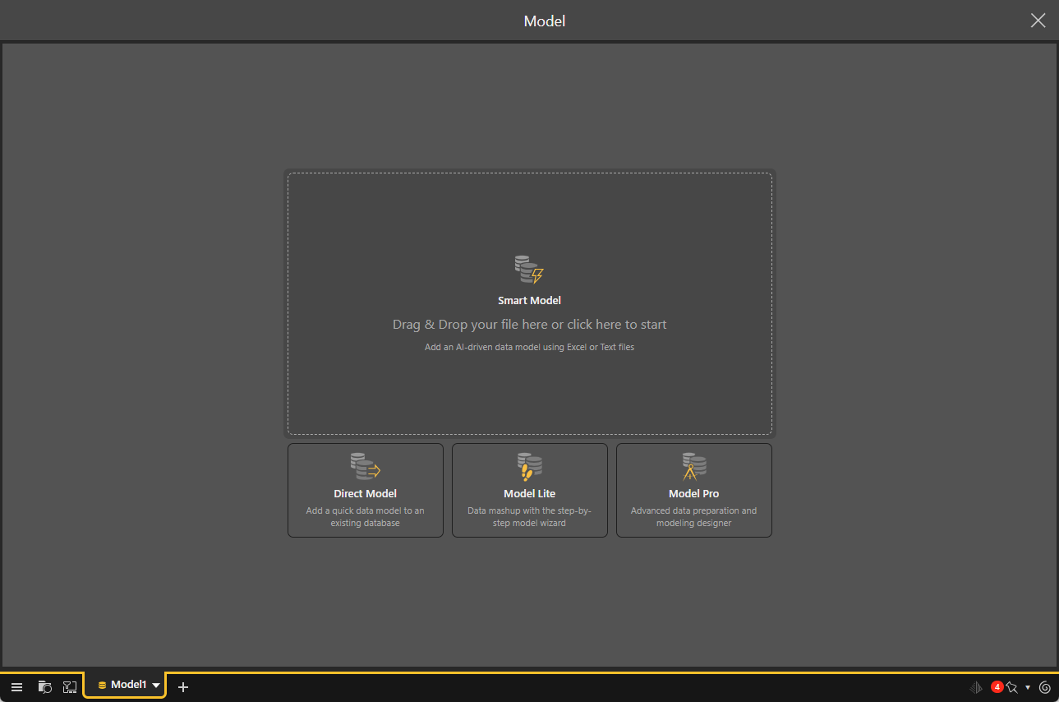Click the pyramid logo icon in status bar
The height and width of the screenshot is (702, 1059).
976,687
